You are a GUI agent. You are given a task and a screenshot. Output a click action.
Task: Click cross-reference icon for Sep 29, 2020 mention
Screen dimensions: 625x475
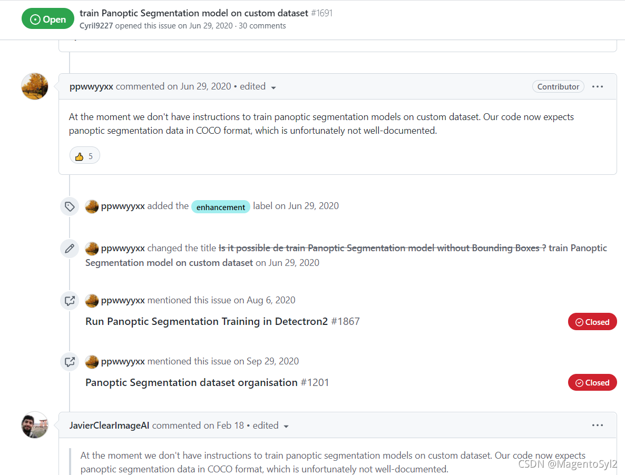[x=70, y=362]
